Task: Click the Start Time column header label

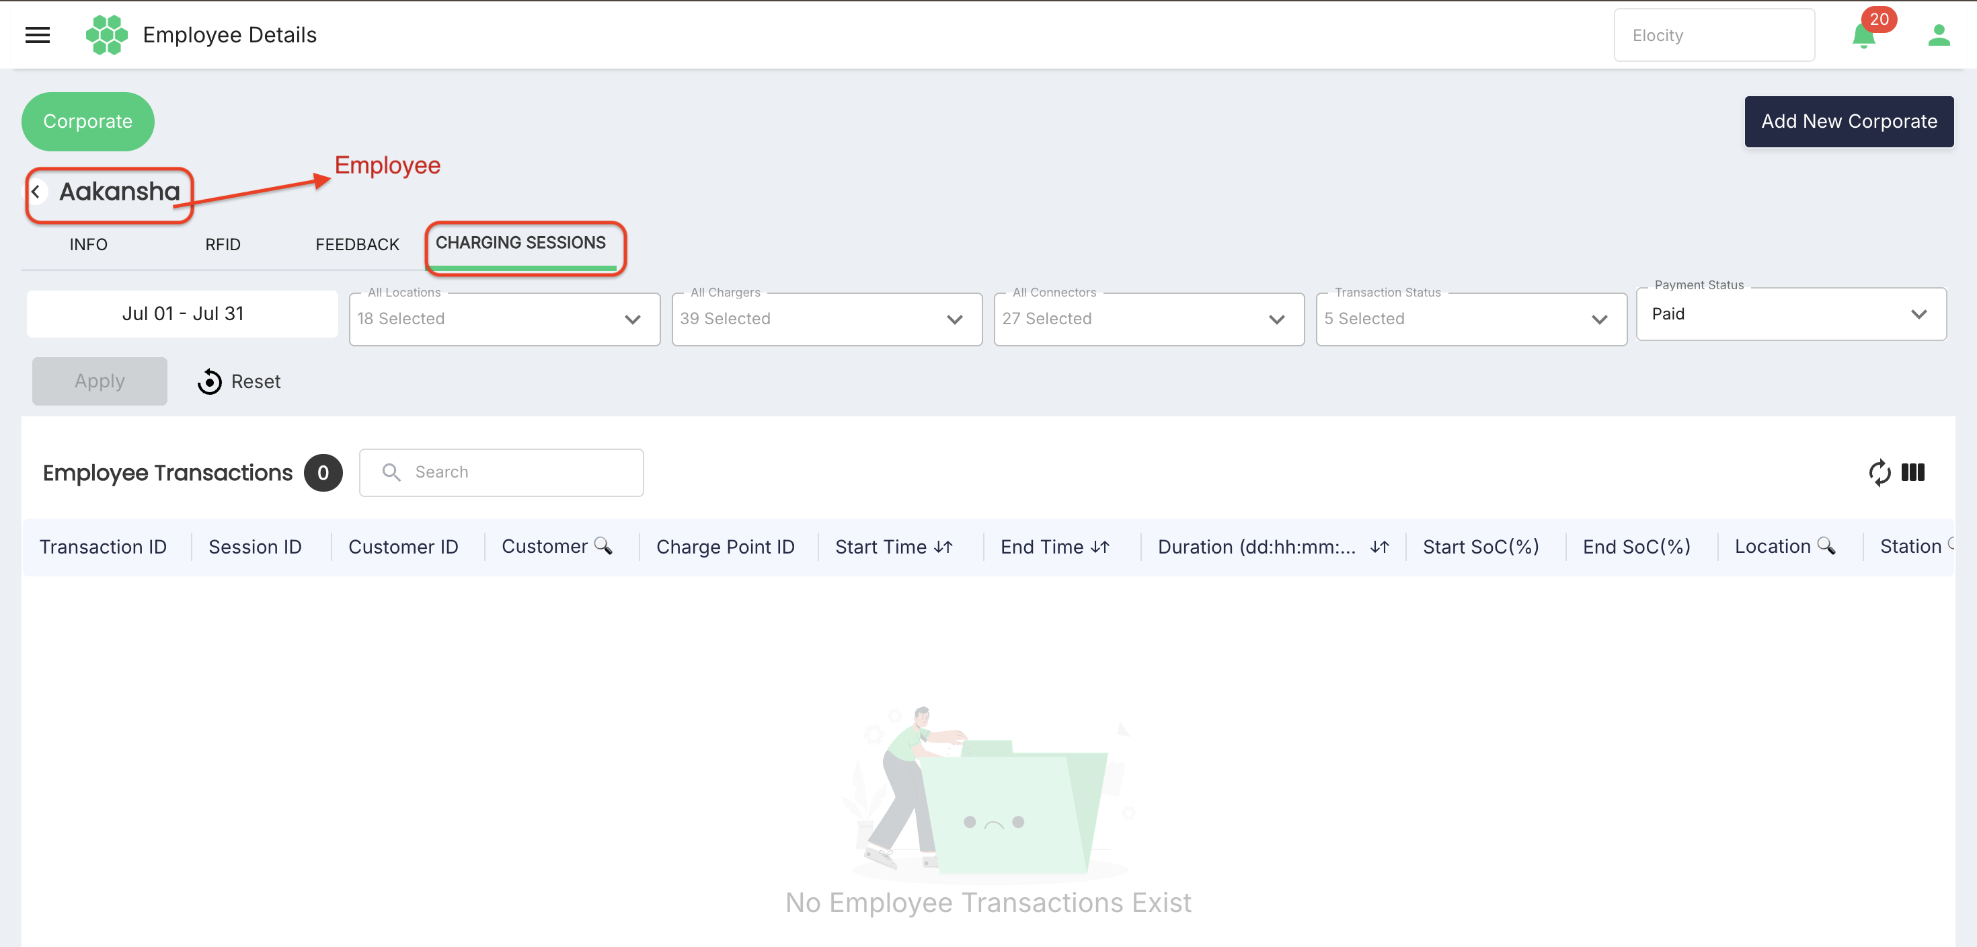Action: click(x=881, y=546)
